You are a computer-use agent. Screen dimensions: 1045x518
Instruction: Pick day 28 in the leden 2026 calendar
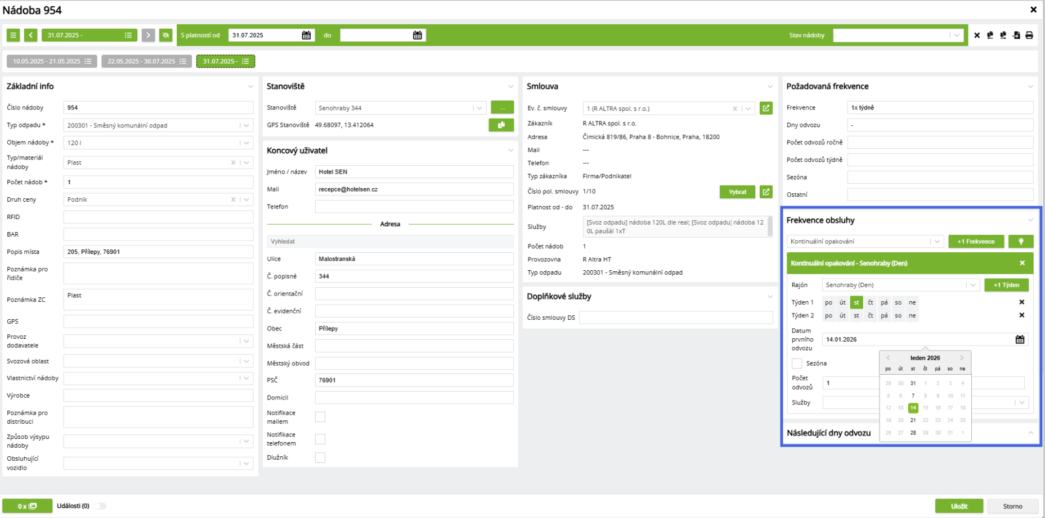[x=913, y=433]
